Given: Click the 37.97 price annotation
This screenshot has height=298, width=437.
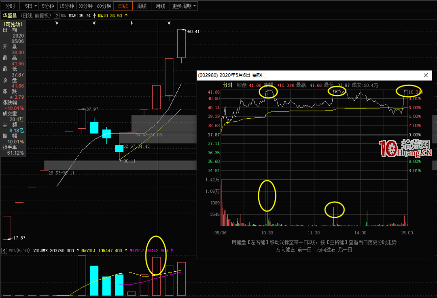Looking at the screenshot, I should coord(92,109).
